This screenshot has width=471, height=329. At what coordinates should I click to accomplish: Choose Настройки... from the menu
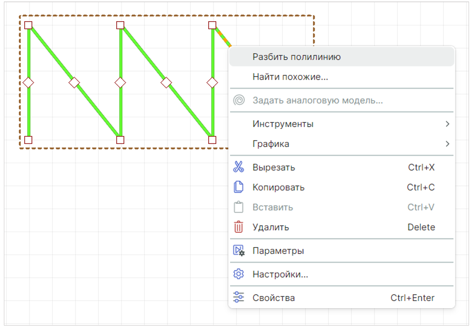point(280,275)
